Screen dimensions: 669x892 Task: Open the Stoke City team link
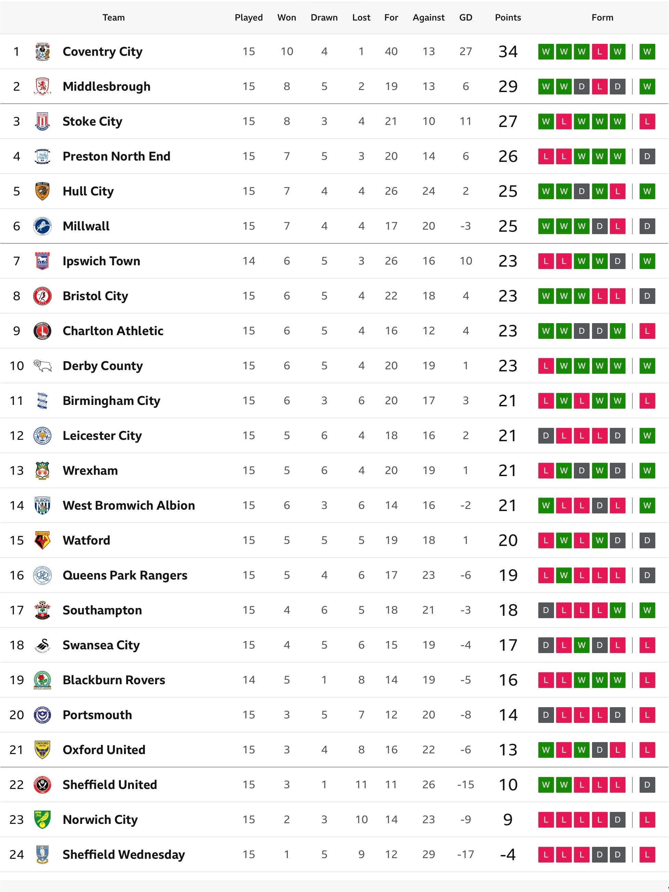point(92,122)
